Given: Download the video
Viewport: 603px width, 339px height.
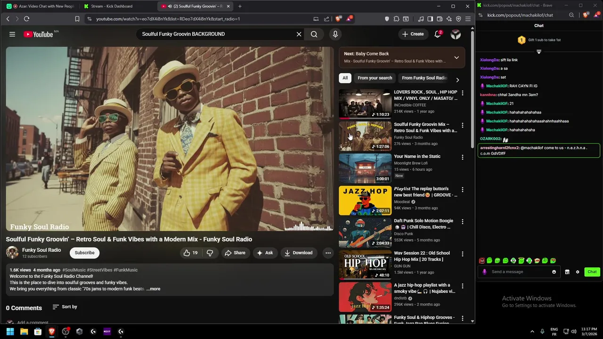Looking at the screenshot, I should coord(298,253).
